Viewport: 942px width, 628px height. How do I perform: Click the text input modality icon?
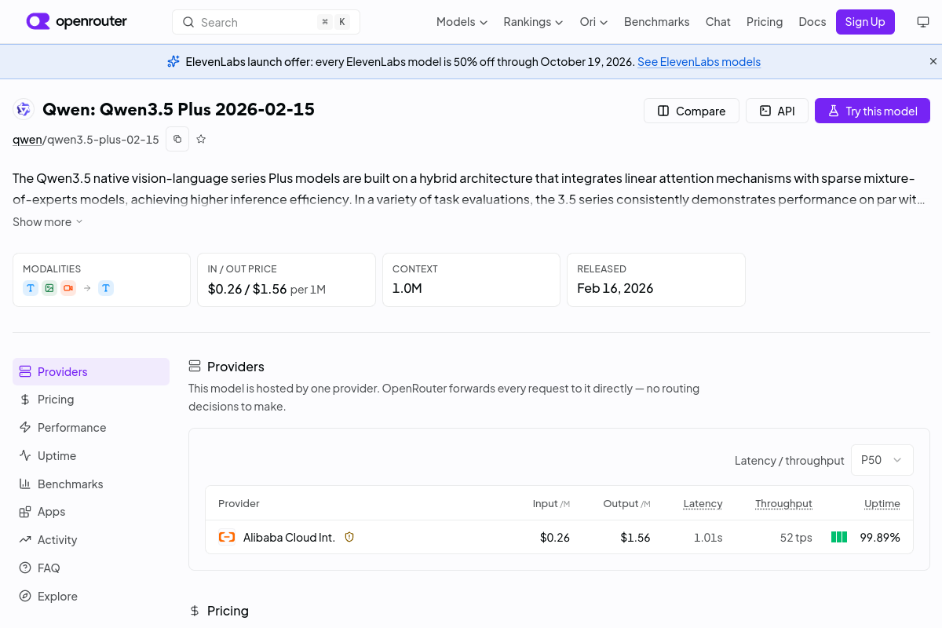point(31,288)
